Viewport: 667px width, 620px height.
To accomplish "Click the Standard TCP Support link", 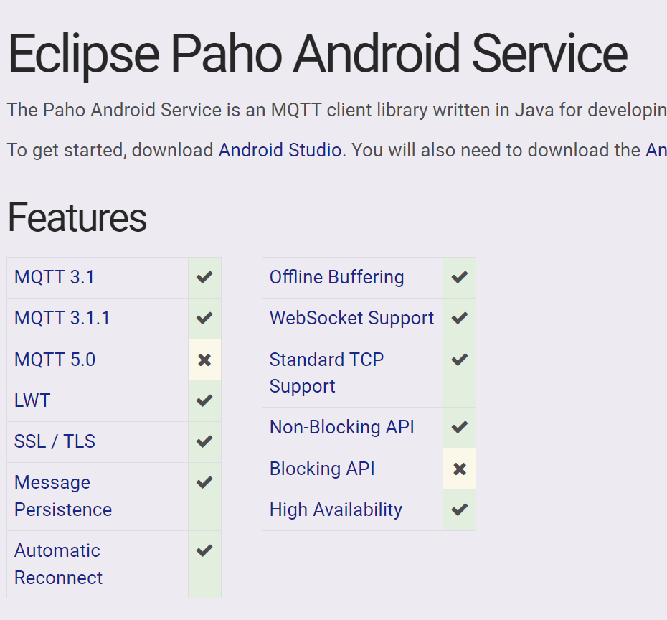I will click(327, 372).
